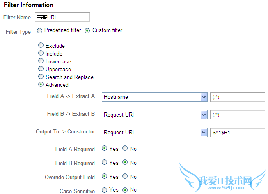Set Field B Required to Yes
The height and width of the screenshot is (194, 268).
(104, 163)
